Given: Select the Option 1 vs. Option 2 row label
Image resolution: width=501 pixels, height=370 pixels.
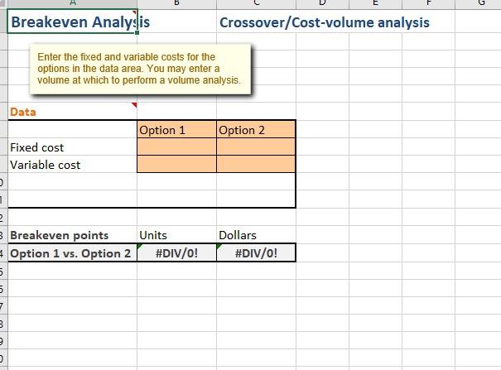Looking at the screenshot, I should [73, 253].
